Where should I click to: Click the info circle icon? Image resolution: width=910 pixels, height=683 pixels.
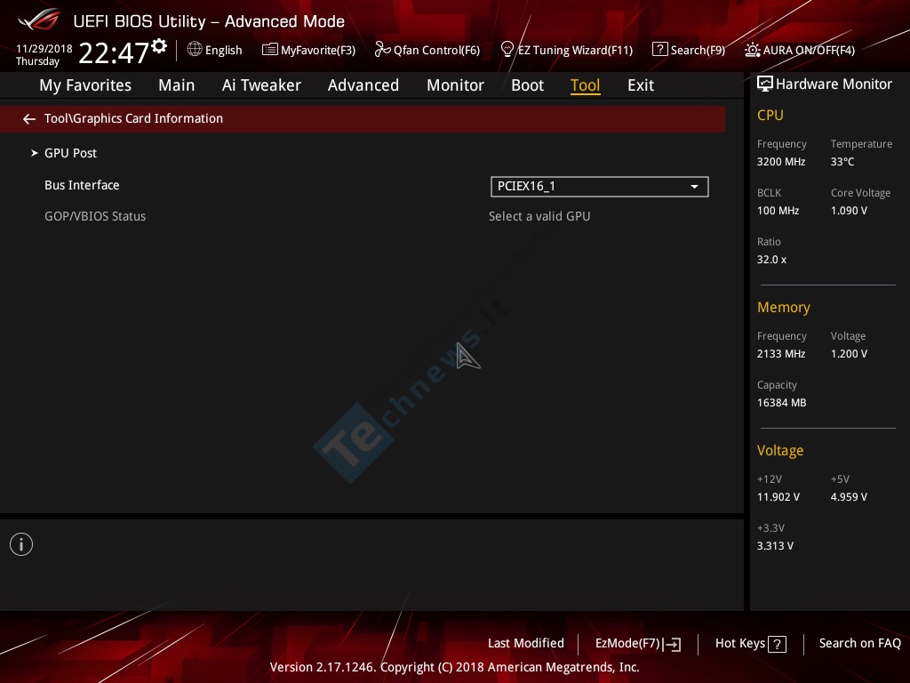[21, 544]
